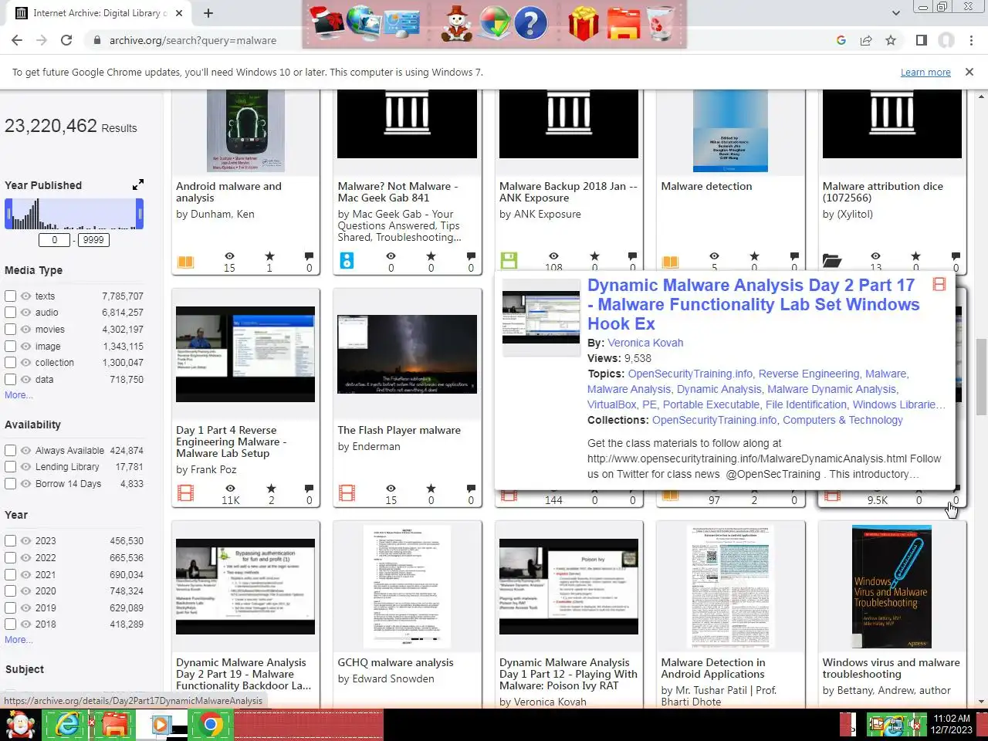Click audio icon on Mac Geek Gab card
This screenshot has height=741, width=988.
347,261
